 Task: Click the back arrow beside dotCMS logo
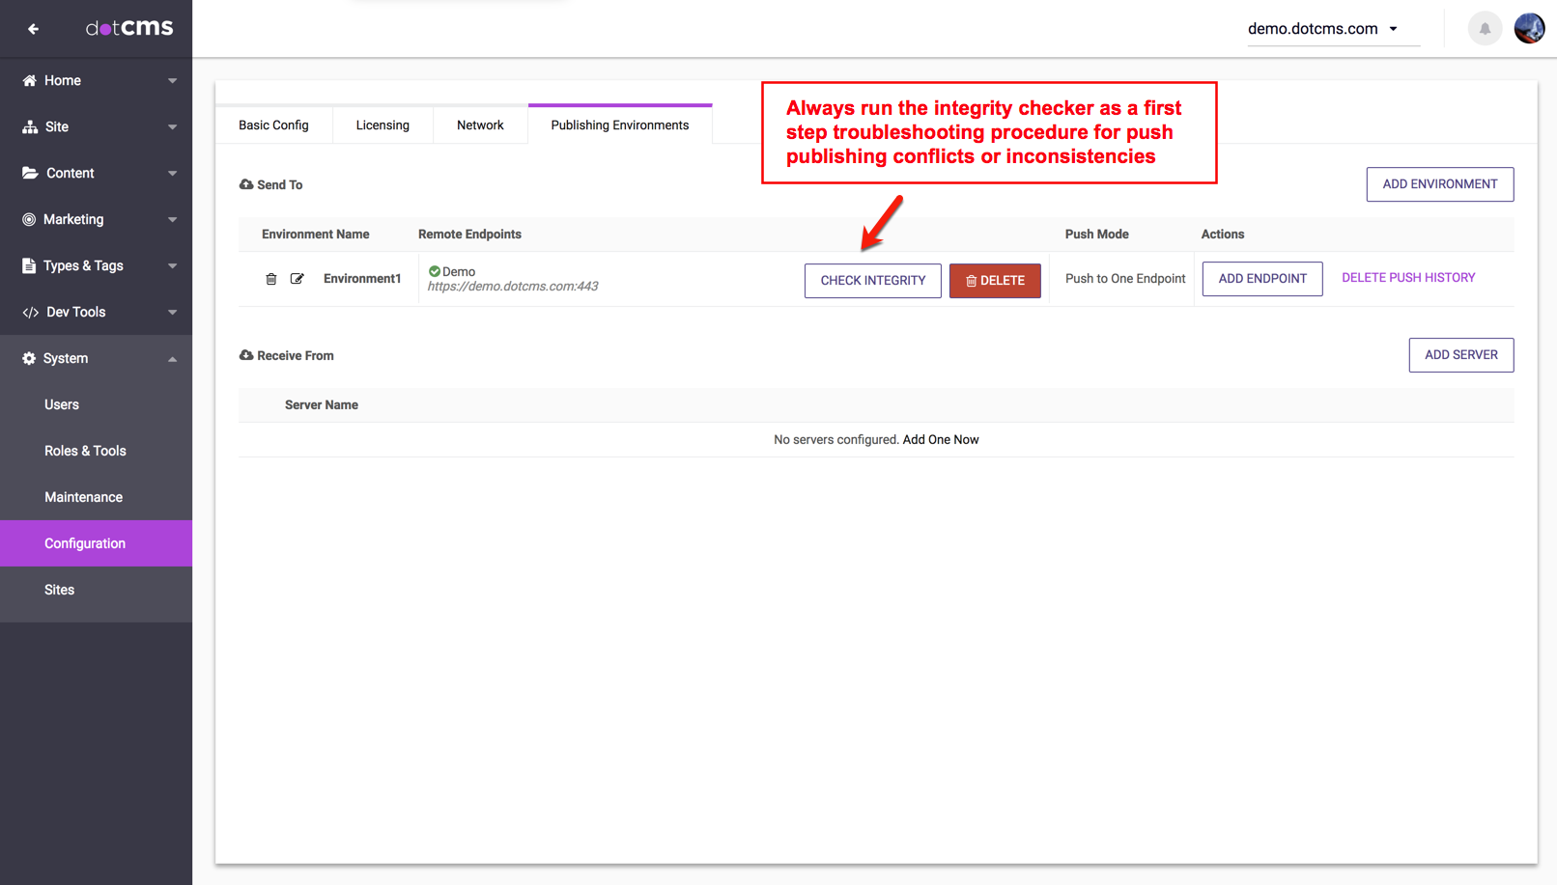click(34, 29)
